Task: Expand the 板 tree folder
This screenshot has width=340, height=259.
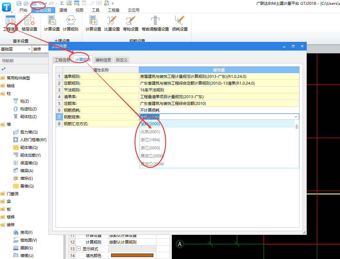Action: point(3,209)
